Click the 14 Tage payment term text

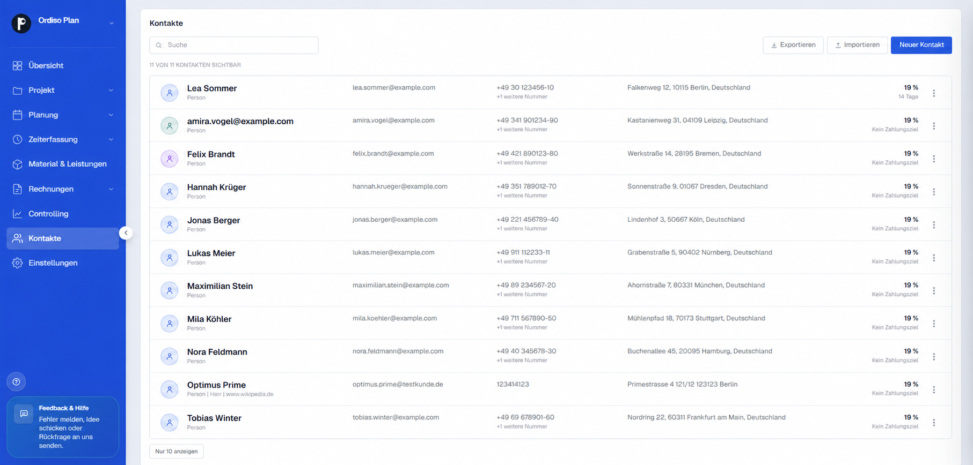pos(908,97)
